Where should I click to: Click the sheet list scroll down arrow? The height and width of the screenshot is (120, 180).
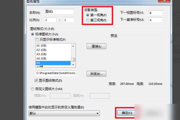[x=73, y=65]
